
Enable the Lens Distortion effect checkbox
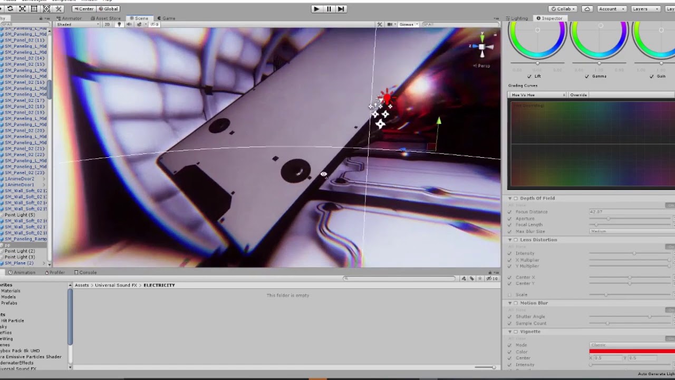[516, 240]
